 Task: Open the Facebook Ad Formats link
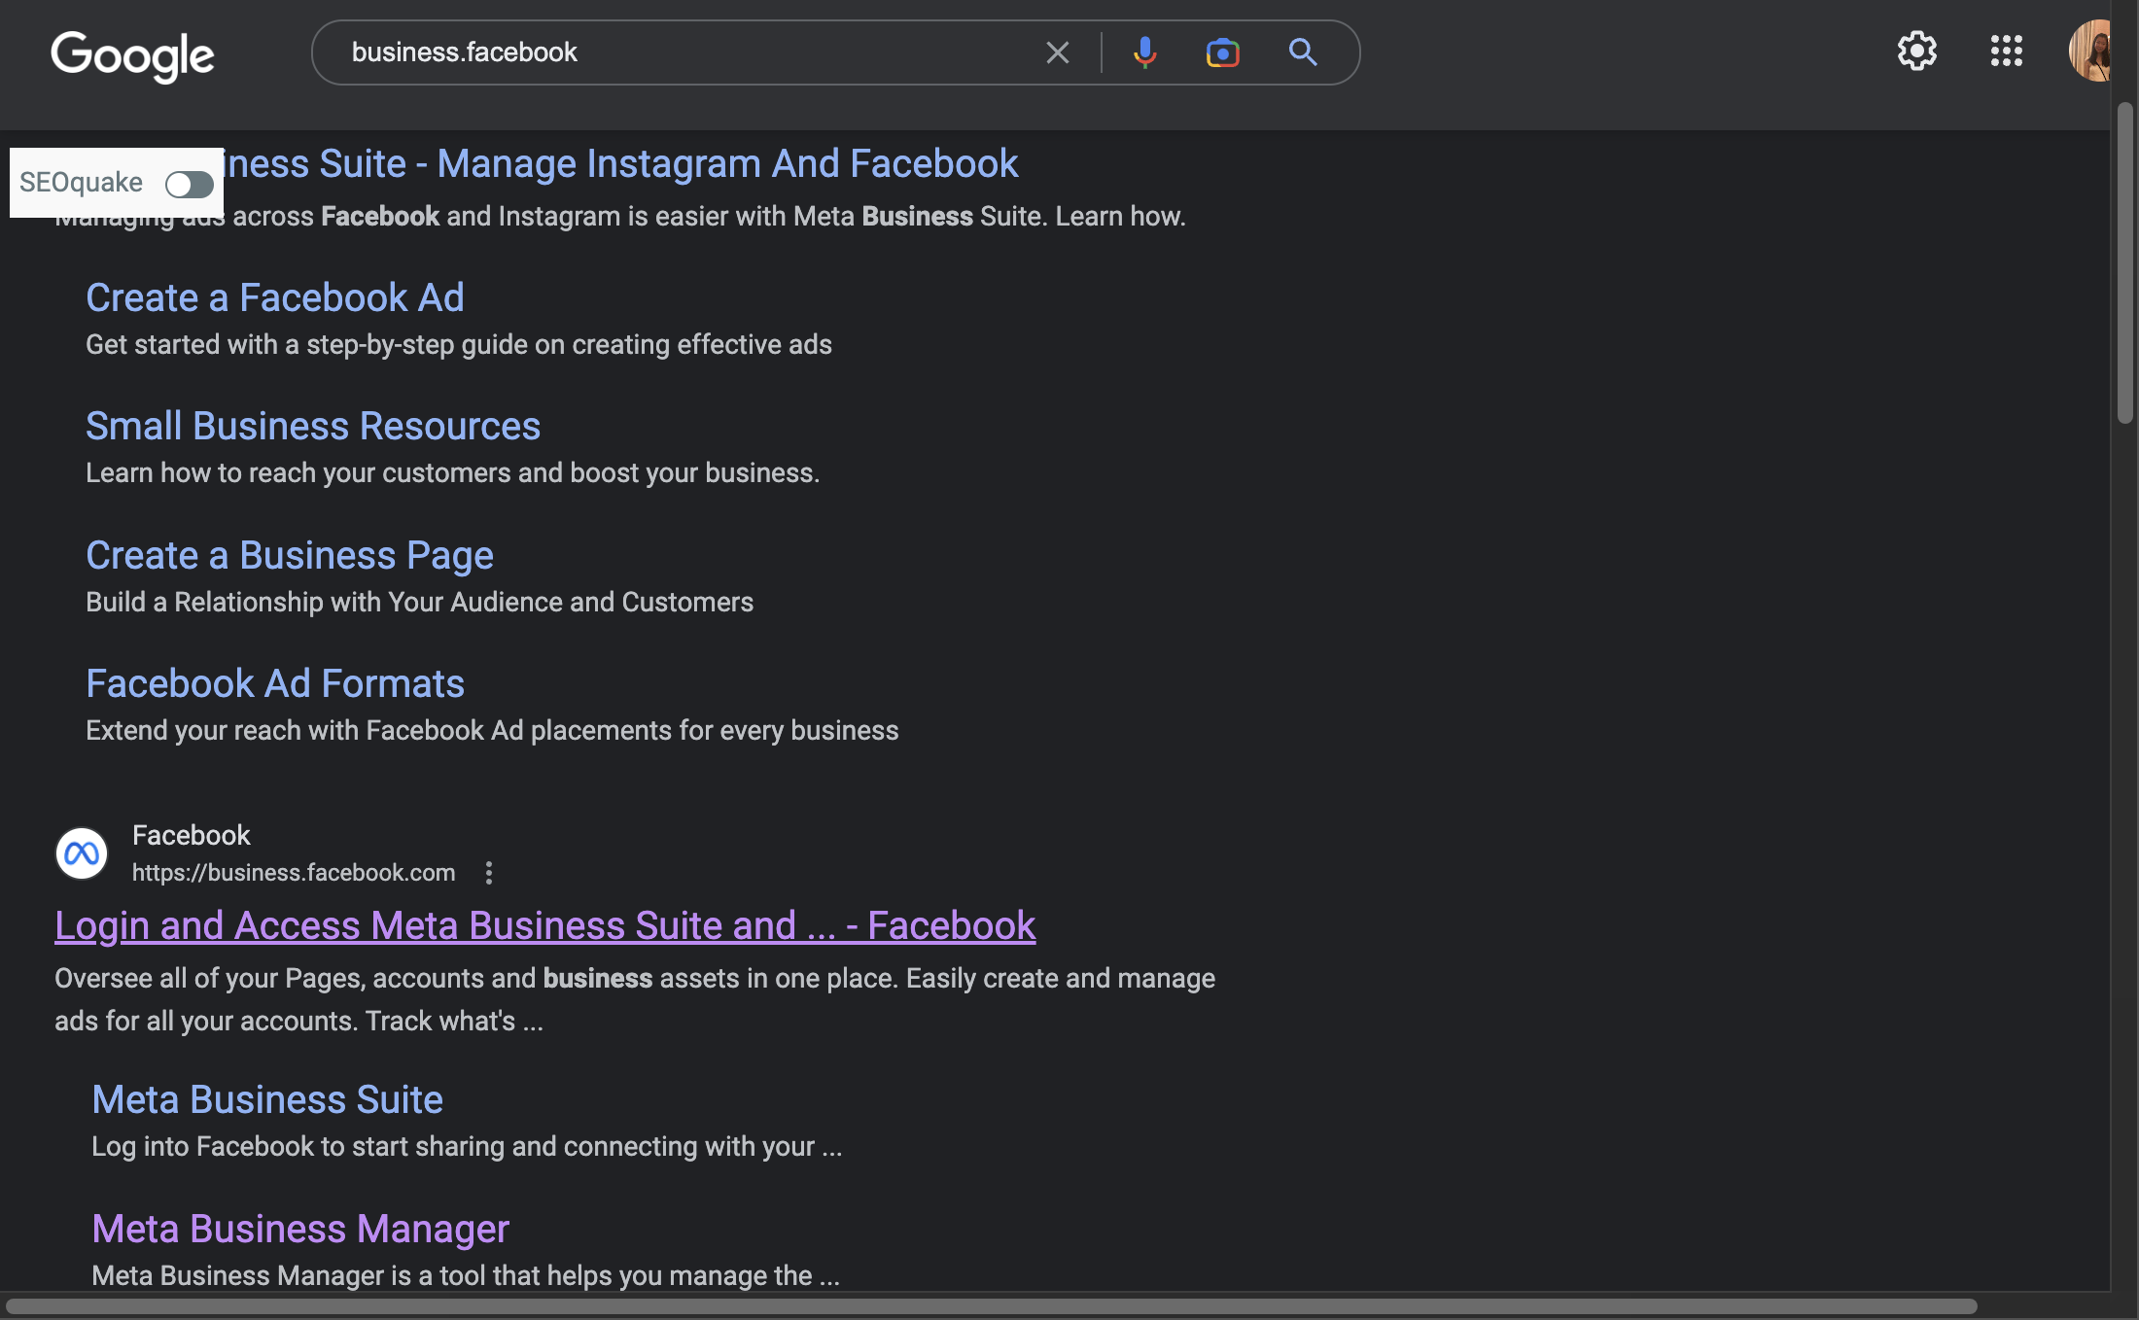click(275, 683)
